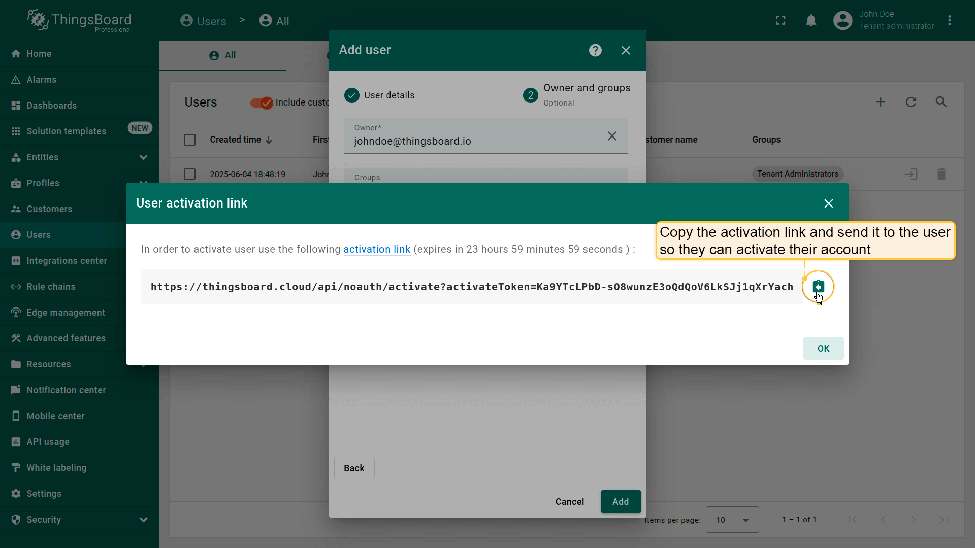This screenshot has width=975, height=548.
Task: Refresh the users table
Action: click(x=911, y=102)
